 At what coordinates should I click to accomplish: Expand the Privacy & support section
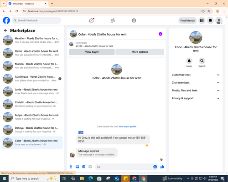(196, 98)
